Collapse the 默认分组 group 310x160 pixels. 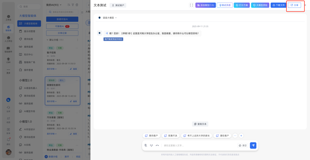(48, 40)
